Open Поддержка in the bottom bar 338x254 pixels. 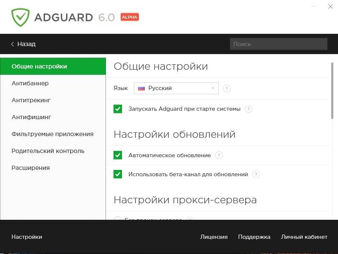(254, 237)
